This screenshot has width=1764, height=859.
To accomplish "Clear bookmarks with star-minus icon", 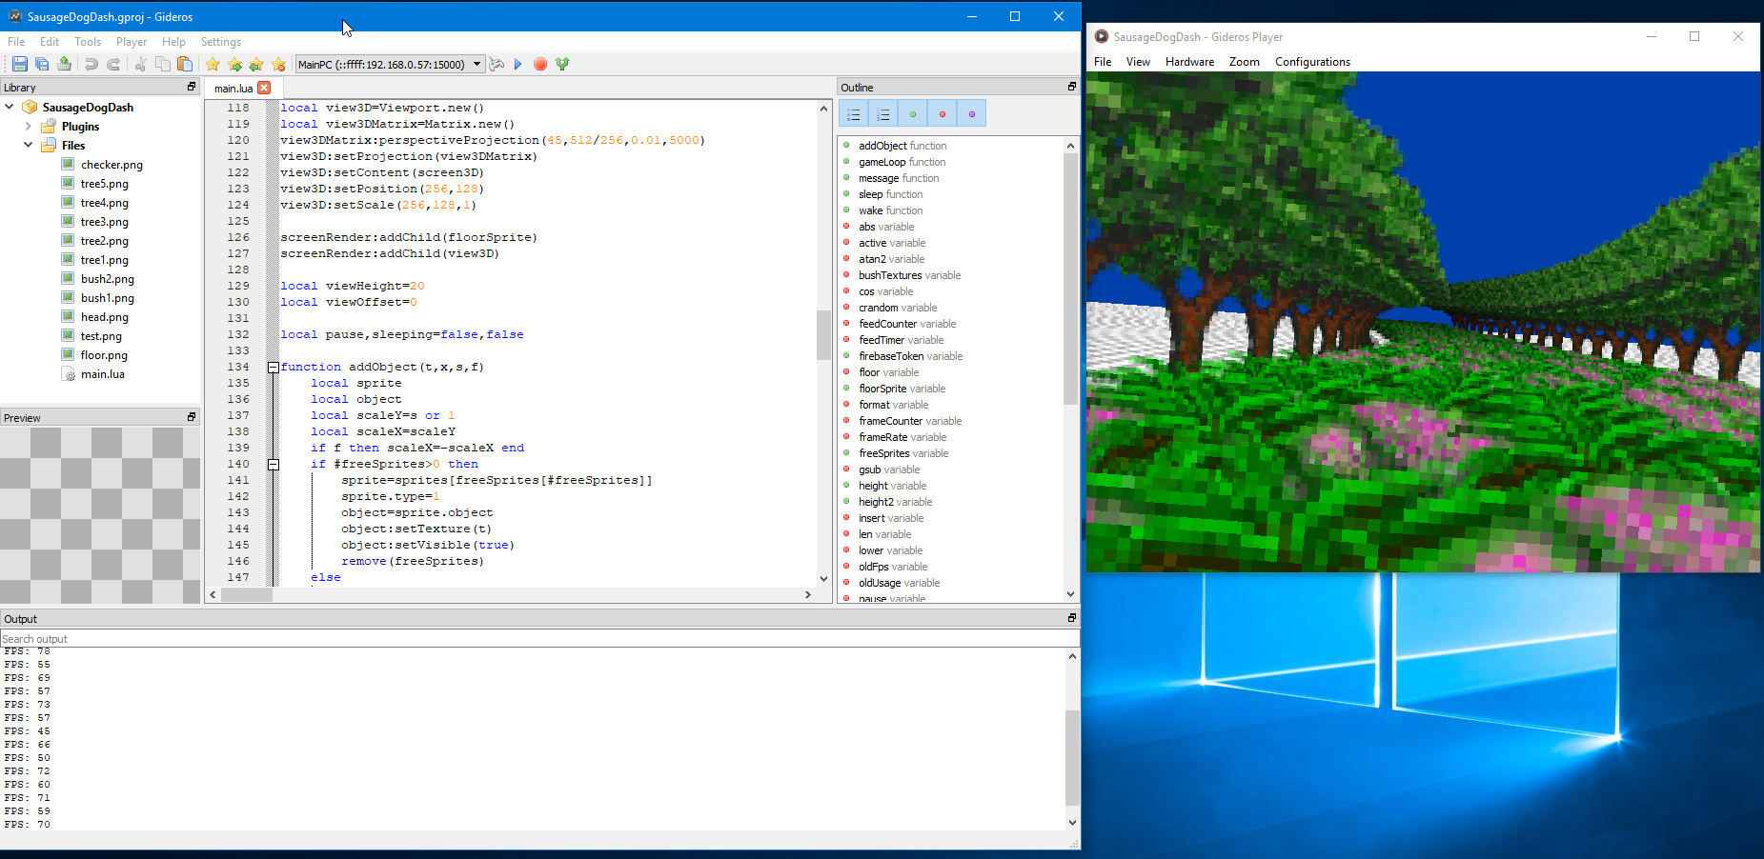I will pyautogui.click(x=278, y=64).
